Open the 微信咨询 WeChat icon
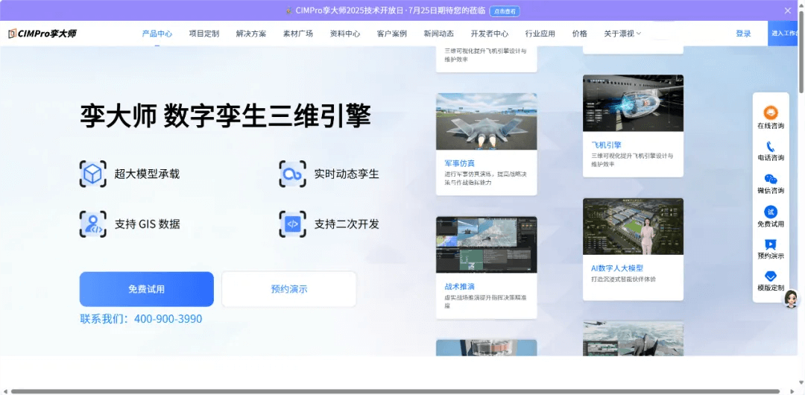 click(771, 180)
